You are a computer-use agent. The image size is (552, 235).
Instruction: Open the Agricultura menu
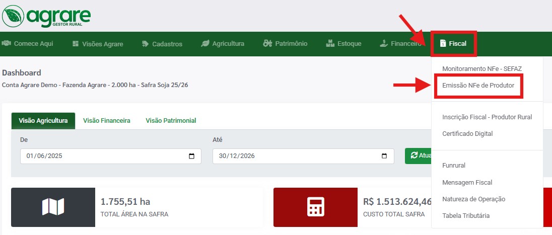tap(223, 44)
